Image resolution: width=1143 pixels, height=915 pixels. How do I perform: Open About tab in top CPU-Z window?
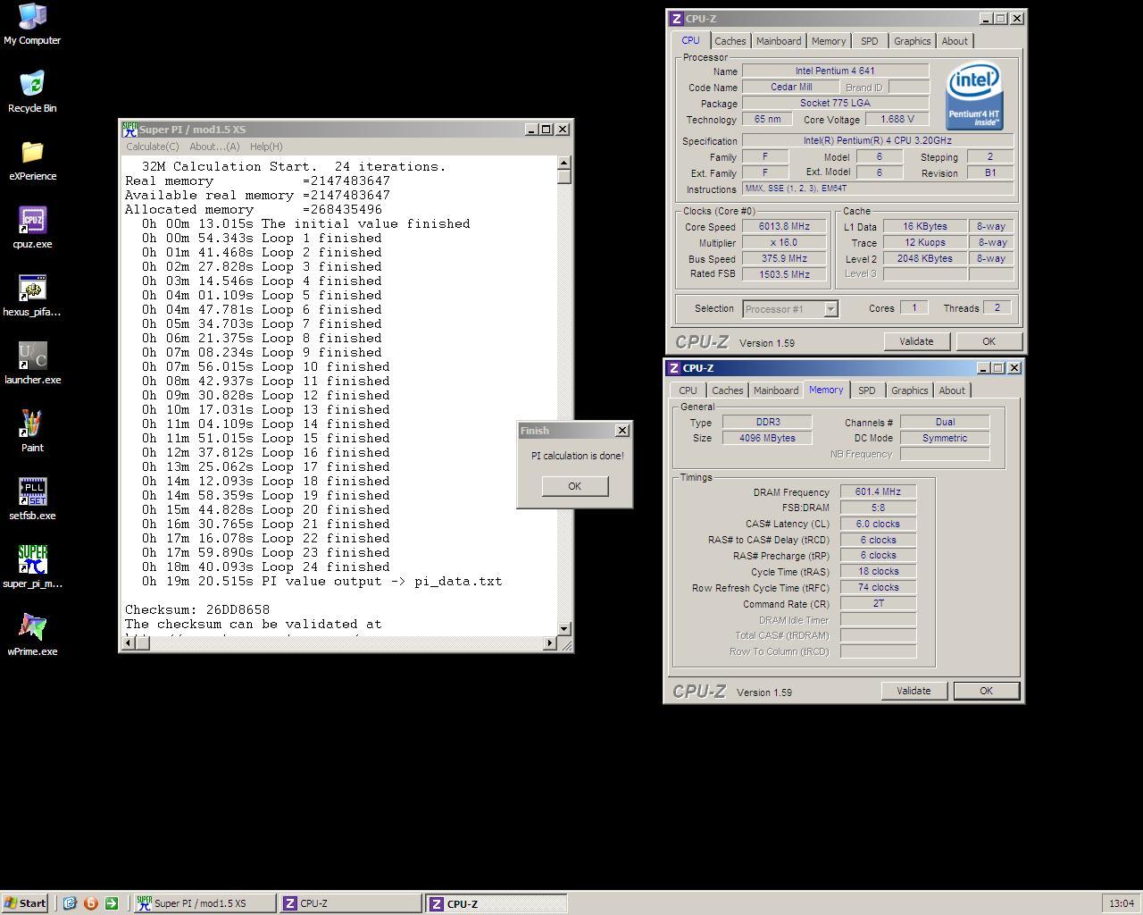point(955,41)
